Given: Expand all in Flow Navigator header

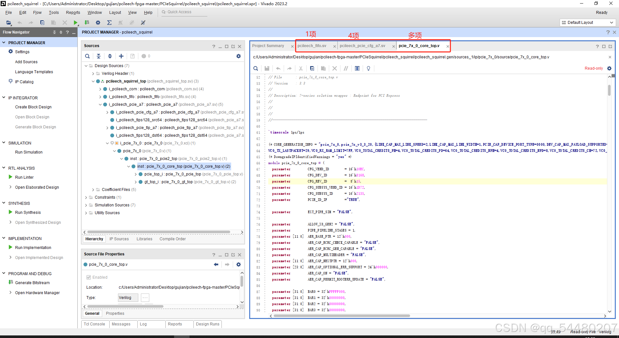Looking at the screenshot, I should pyautogui.click(x=61, y=32).
